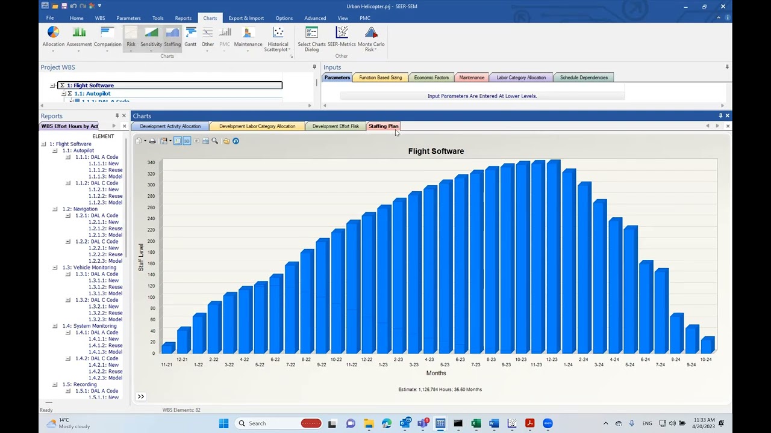Viewport: 771px width, 433px height.
Task: Open Adobe Acrobat from the taskbar
Action: tap(529, 423)
